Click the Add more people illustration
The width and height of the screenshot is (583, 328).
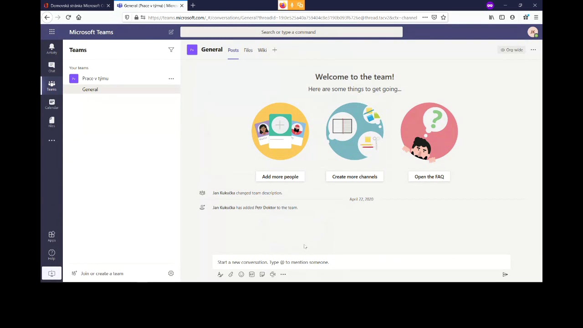point(280,131)
